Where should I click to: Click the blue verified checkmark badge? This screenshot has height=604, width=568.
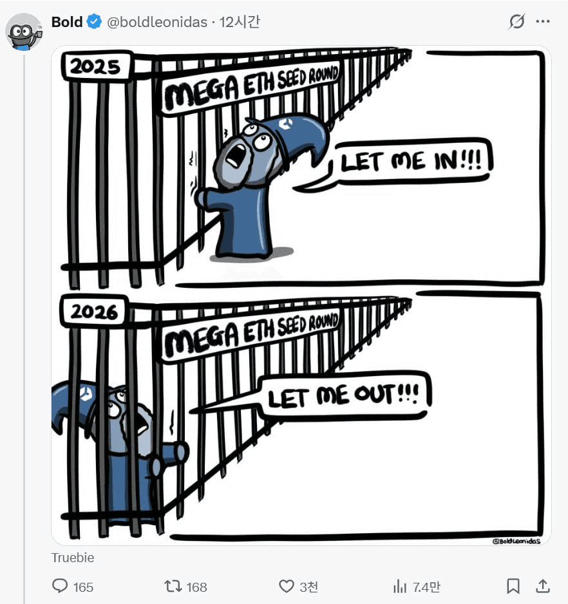(x=94, y=22)
